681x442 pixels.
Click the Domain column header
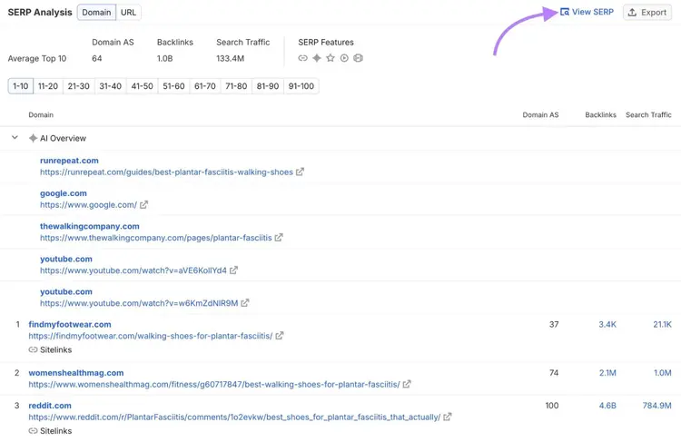[41, 115]
